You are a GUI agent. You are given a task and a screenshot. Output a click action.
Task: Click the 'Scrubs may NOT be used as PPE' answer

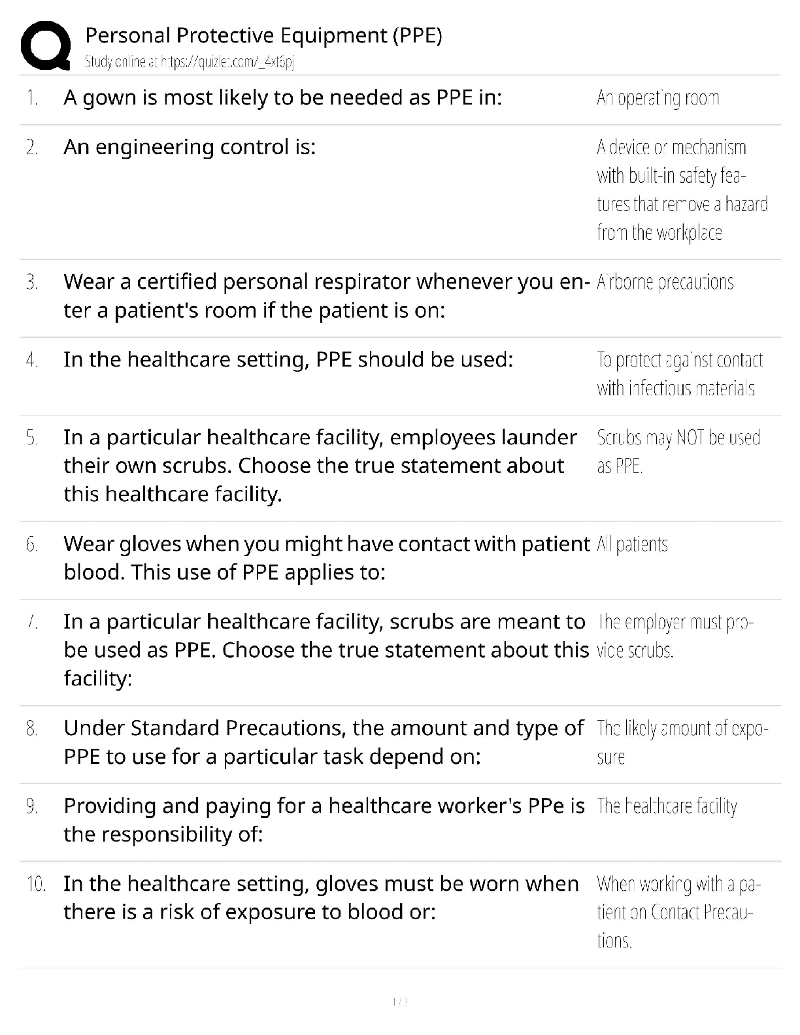(678, 452)
